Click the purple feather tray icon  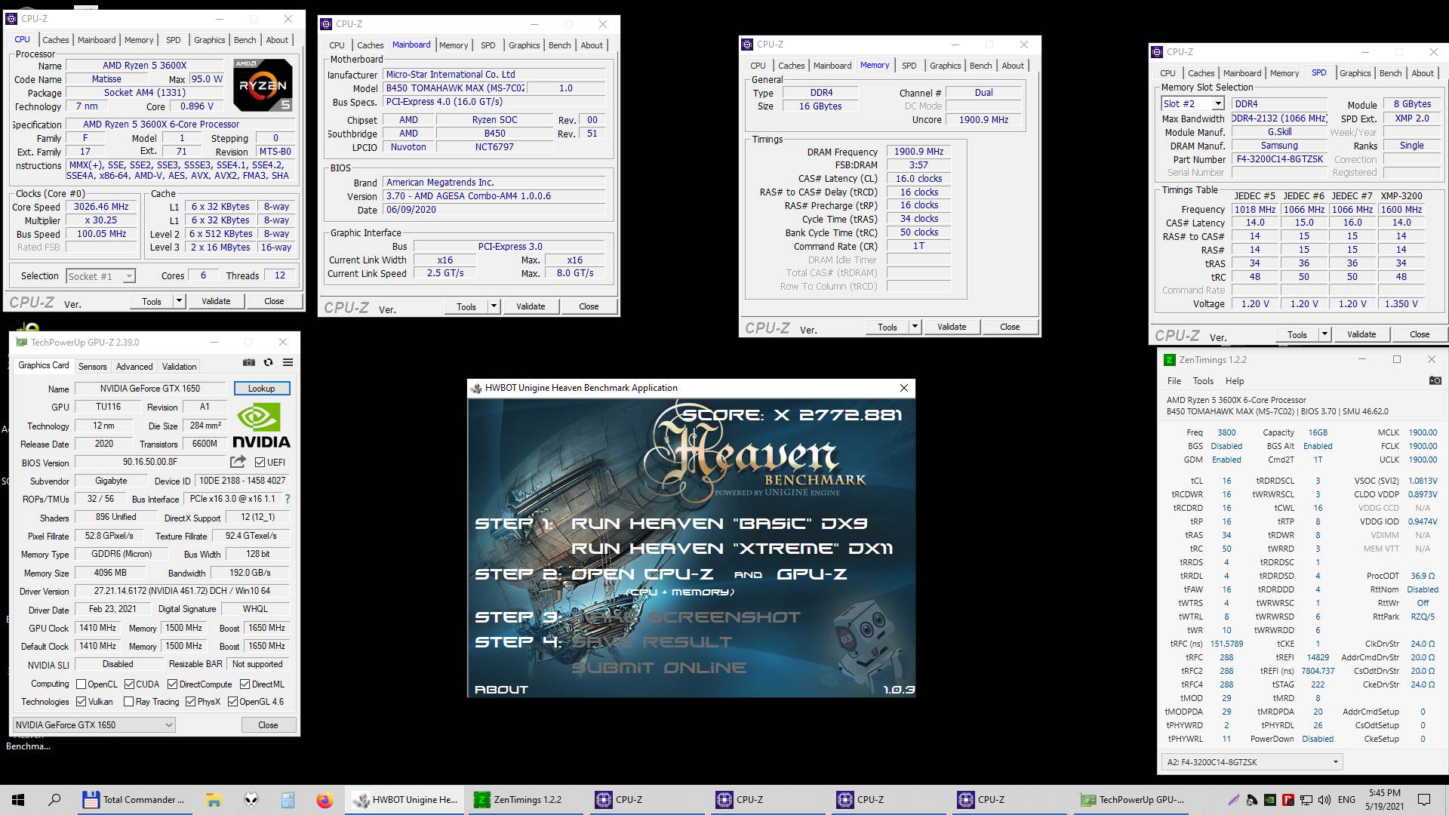coord(1234,800)
